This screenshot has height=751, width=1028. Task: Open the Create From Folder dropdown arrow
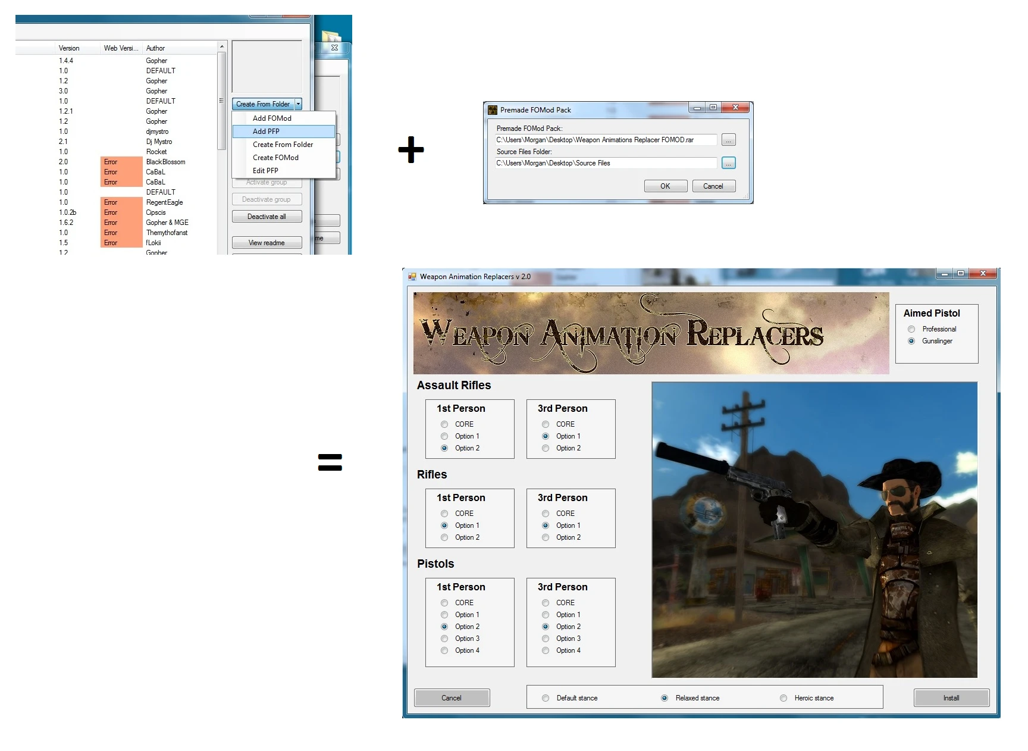click(x=298, y=104)
